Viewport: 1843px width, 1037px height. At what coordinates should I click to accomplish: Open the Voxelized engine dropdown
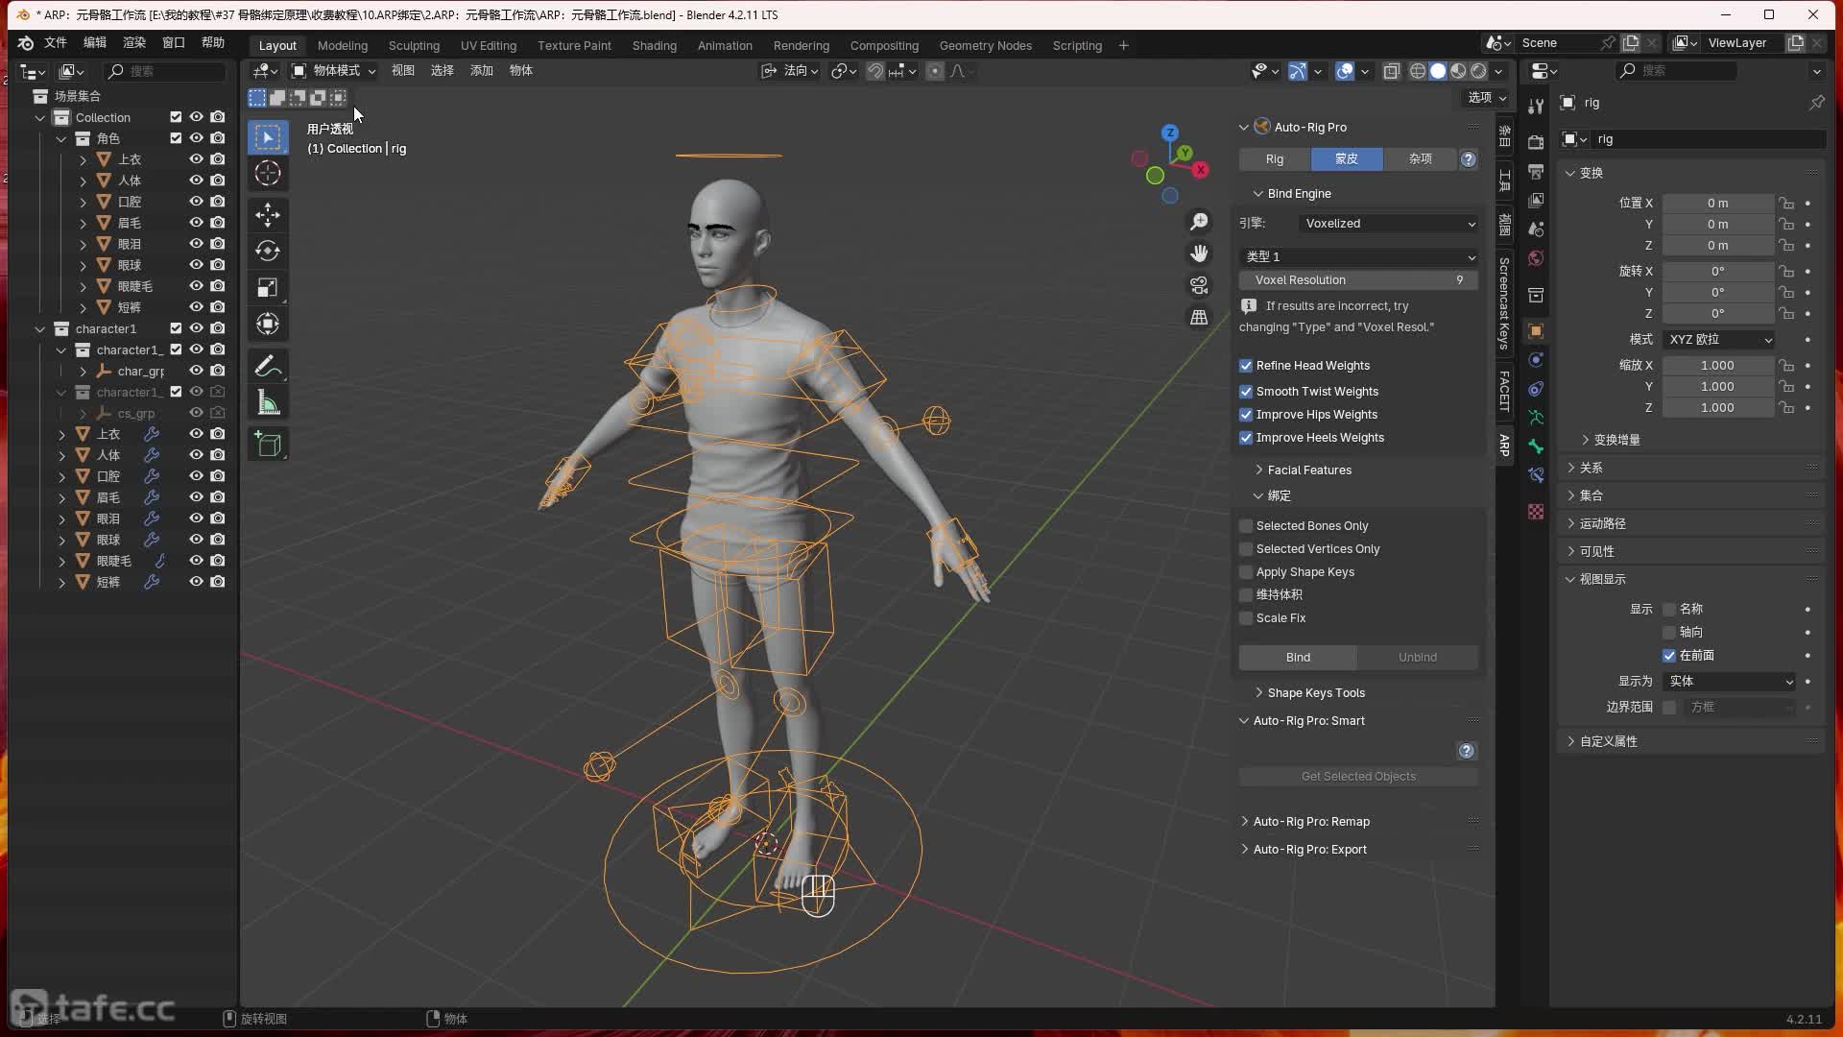pos(1388,224)
